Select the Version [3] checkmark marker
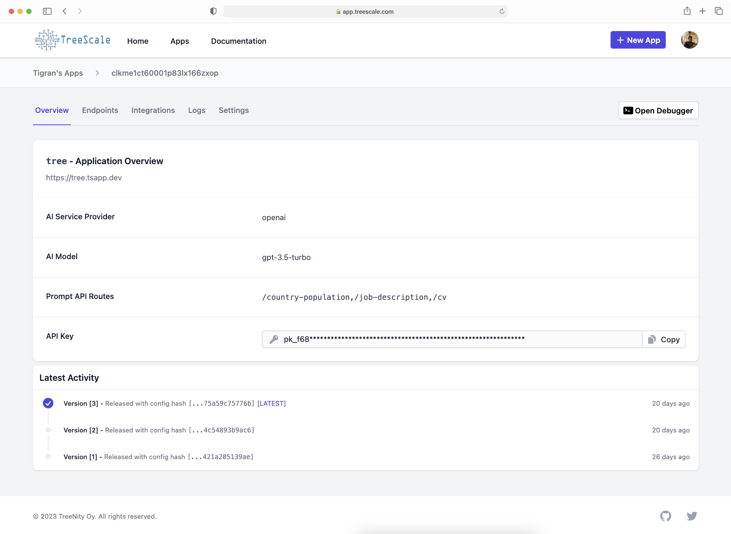This screenshot has width=731, height=534. point(48,403)
